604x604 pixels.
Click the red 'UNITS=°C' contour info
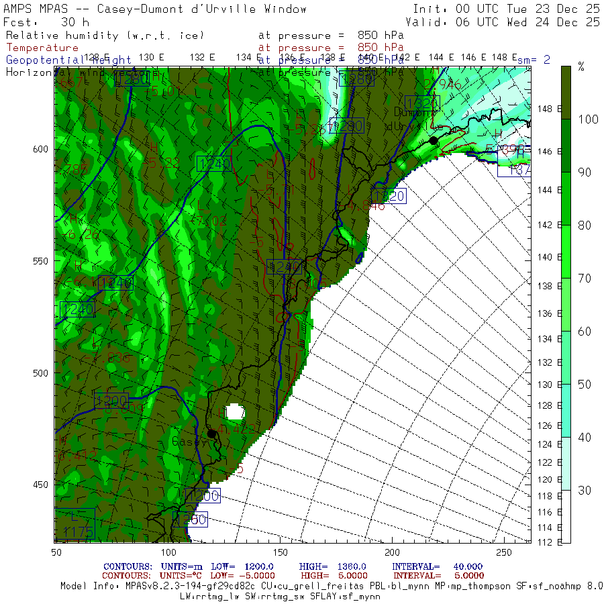pyautogui.click(x=181, y=576)
